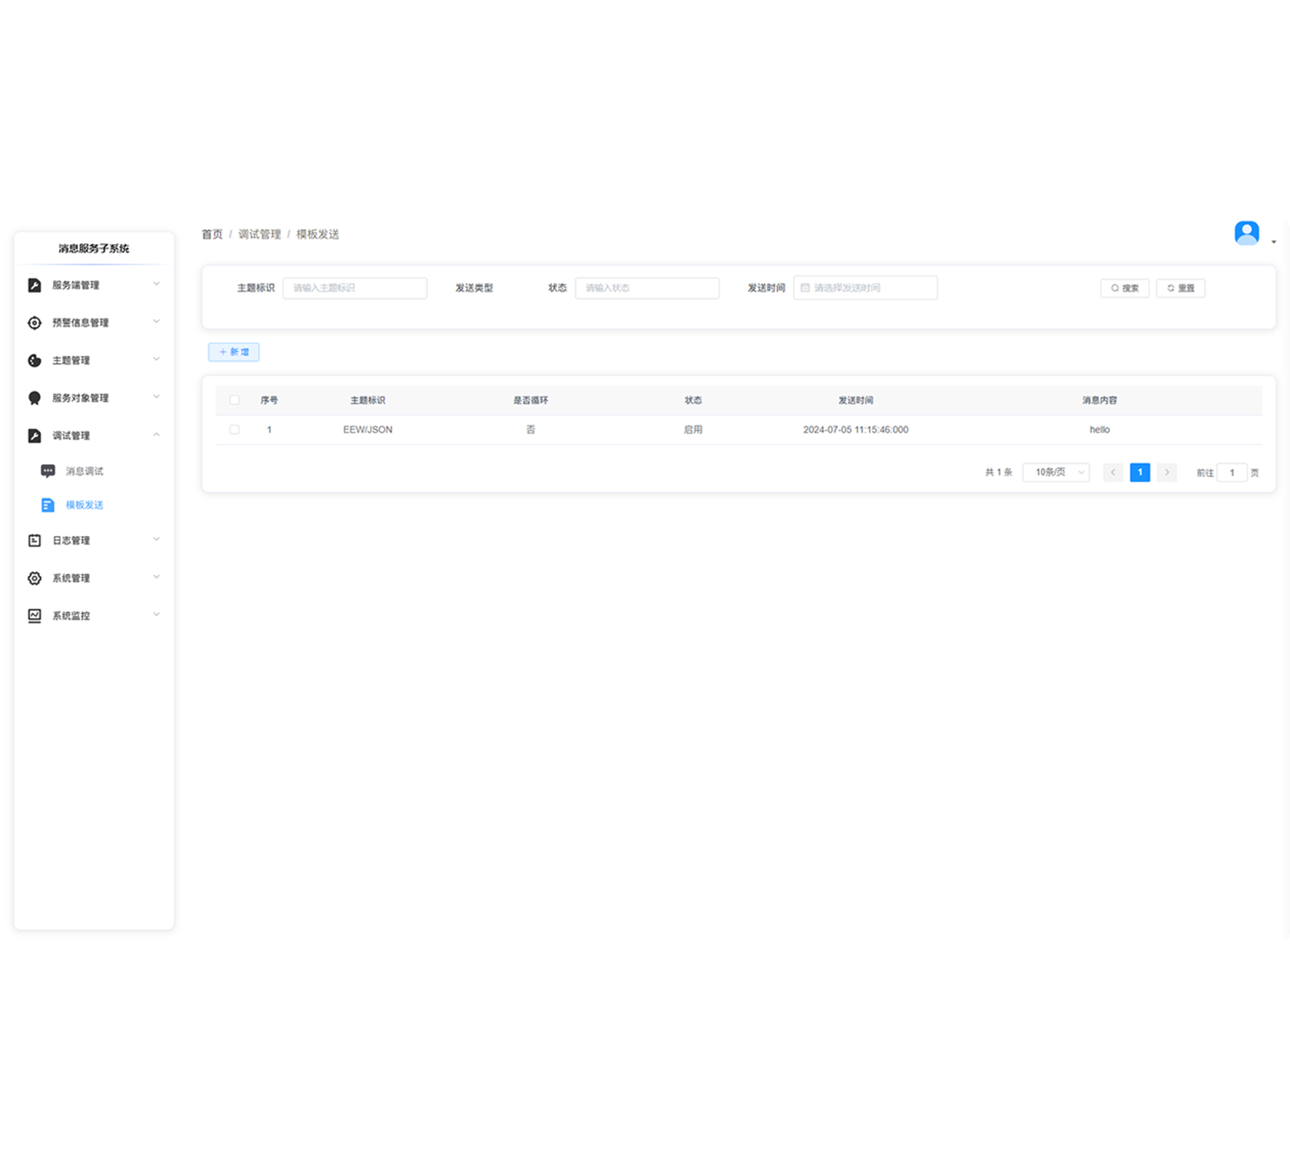Click the 调试管理 breadcrumb link
This screenshot has width=1290, height=1161.
coord(259,235)
